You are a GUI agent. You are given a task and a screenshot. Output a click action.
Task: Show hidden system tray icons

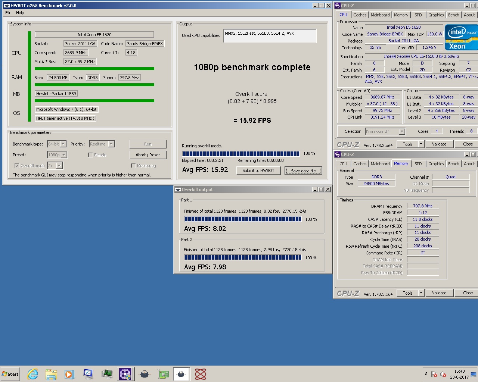tap(426, 373)
